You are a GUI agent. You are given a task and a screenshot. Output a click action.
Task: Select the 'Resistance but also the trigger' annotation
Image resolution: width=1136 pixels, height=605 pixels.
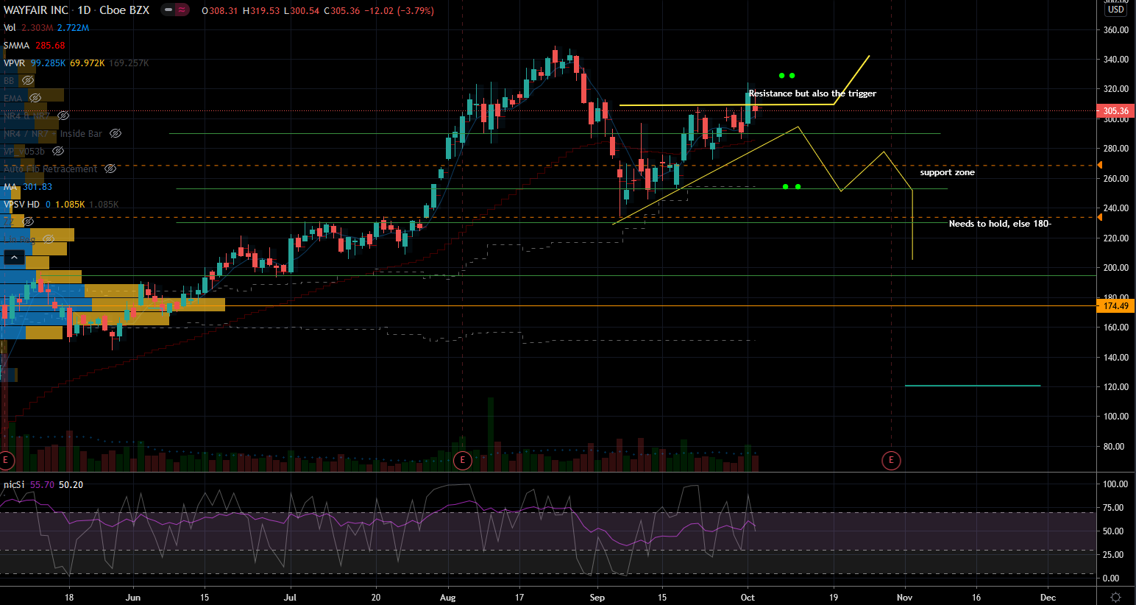812,93
